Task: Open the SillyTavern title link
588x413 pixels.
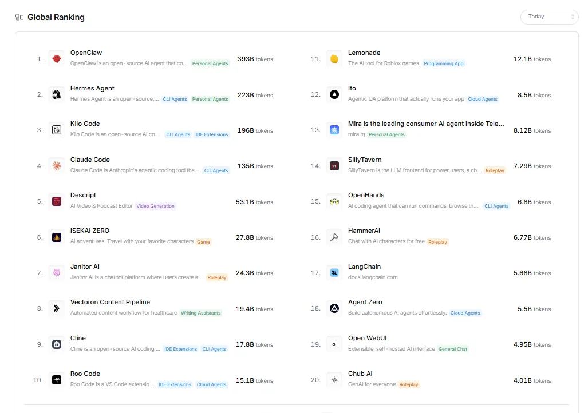Action: point(365,160)
